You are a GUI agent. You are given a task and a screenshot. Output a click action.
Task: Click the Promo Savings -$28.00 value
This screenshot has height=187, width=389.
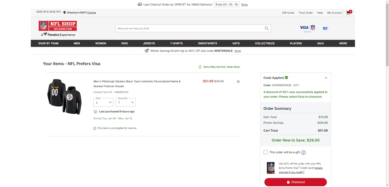tap(322, 123)
